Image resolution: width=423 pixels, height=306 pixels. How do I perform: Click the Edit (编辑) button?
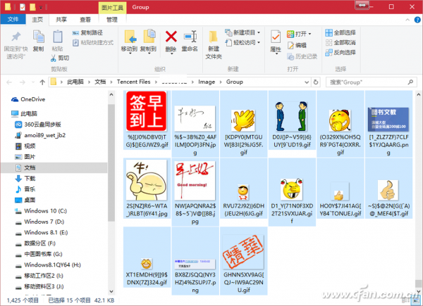click(x=297, y=45)
